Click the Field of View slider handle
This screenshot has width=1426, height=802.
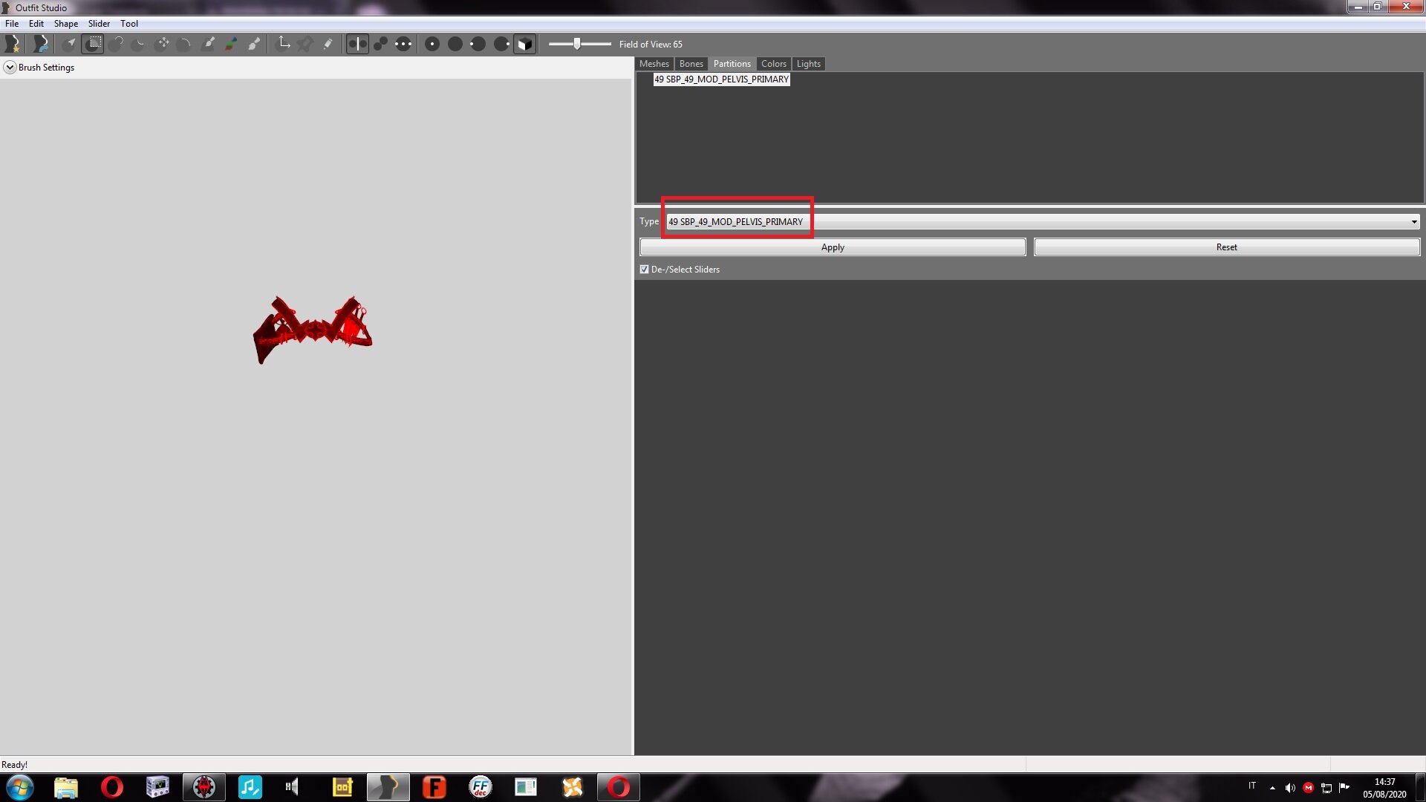[577, 44]
